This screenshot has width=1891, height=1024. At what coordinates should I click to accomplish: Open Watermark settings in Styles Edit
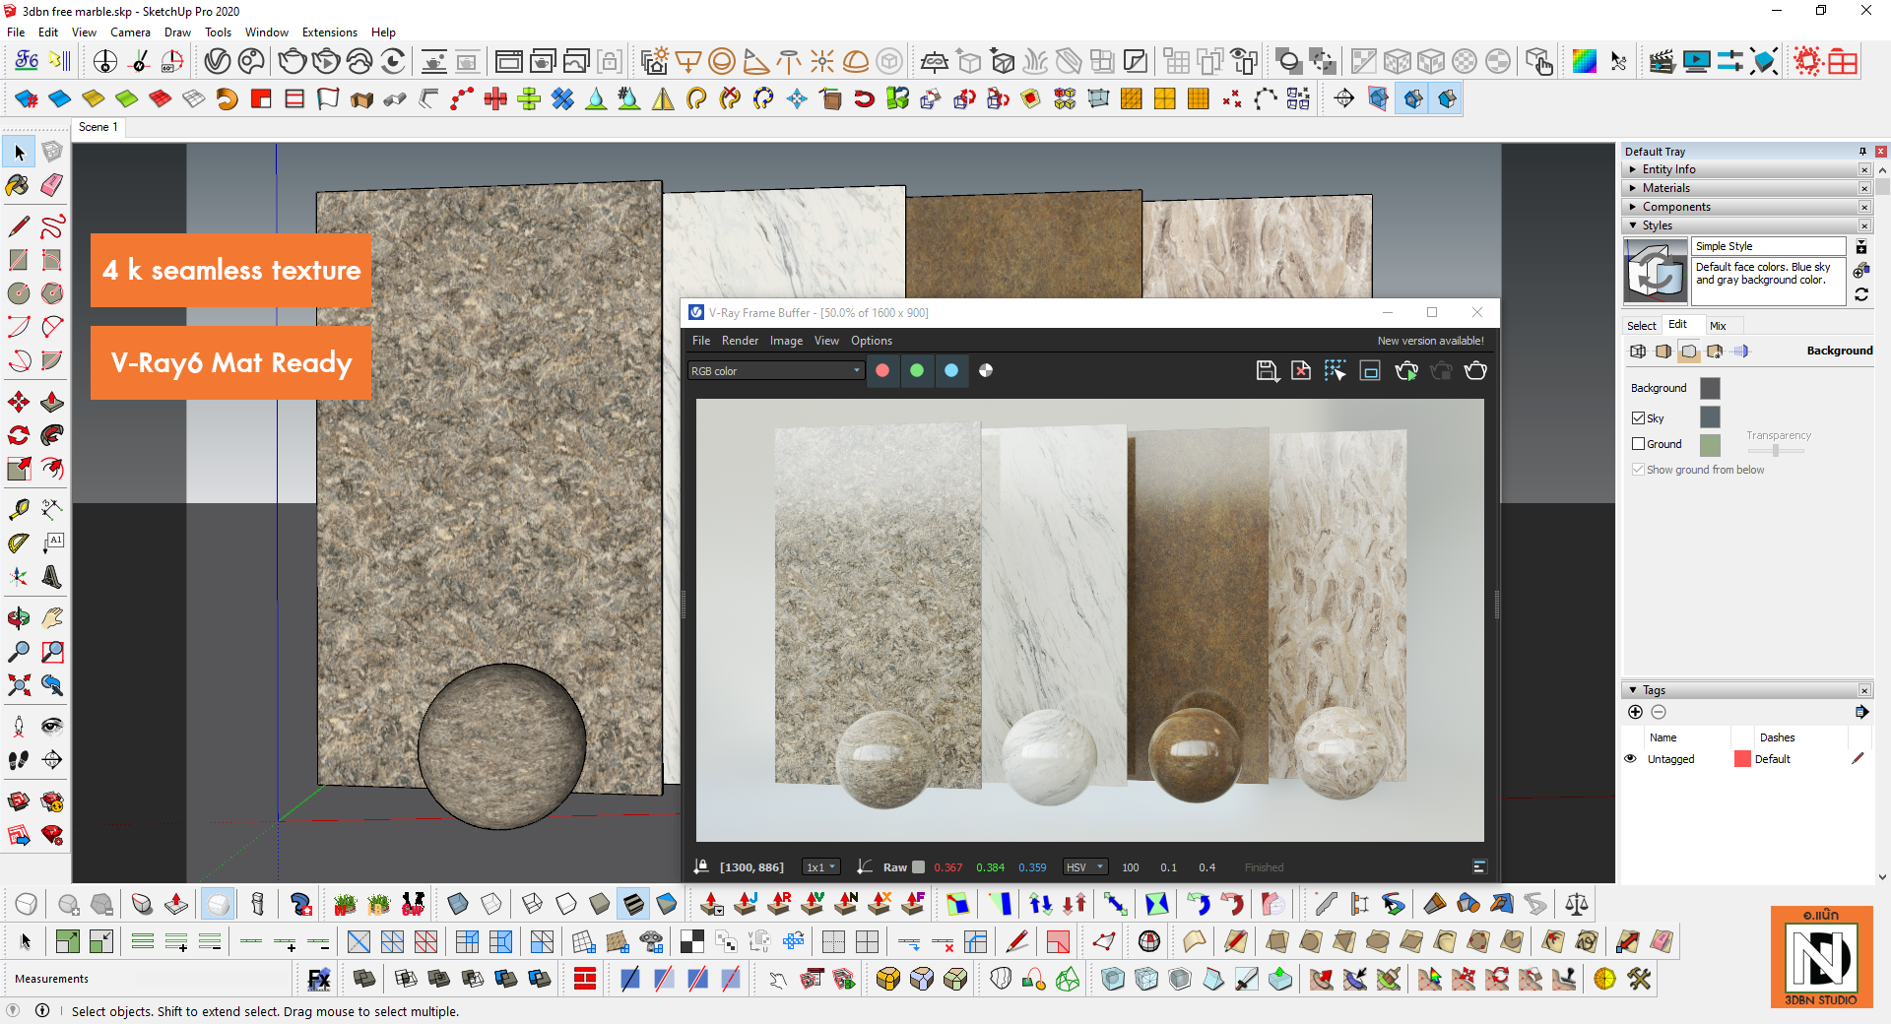pyautogui.click(x=1715, y=352)
